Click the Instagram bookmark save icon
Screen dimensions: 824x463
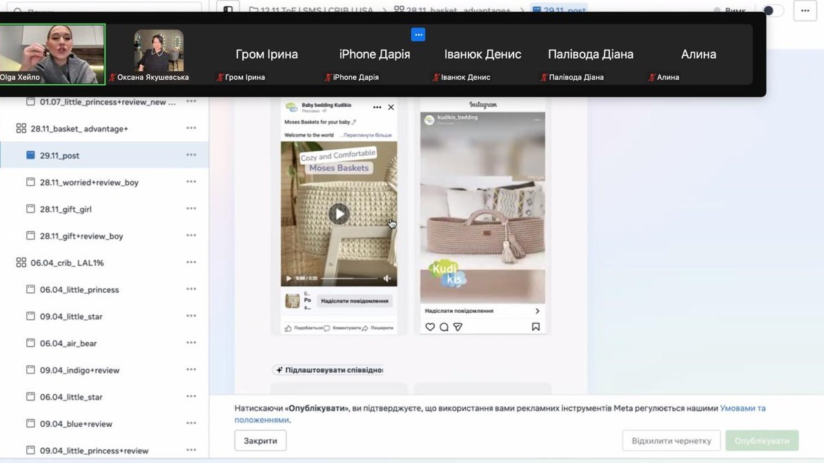point(536,327)
